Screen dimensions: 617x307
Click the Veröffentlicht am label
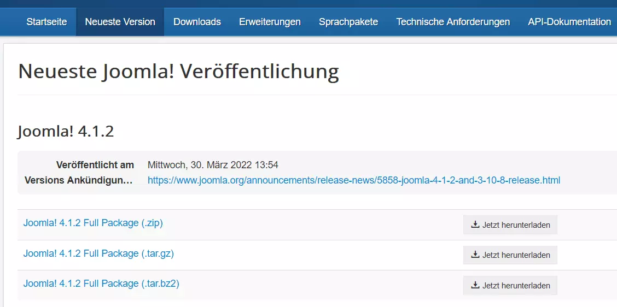tap(95, 165)
